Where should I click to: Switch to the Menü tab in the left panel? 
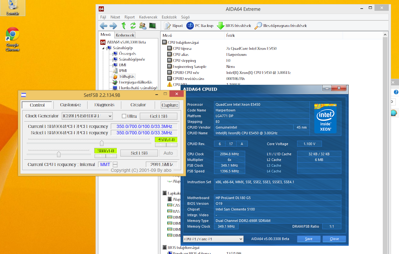coord(106,35)
